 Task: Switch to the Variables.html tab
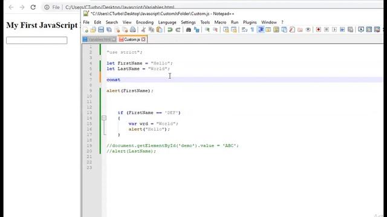coord(99,39)
